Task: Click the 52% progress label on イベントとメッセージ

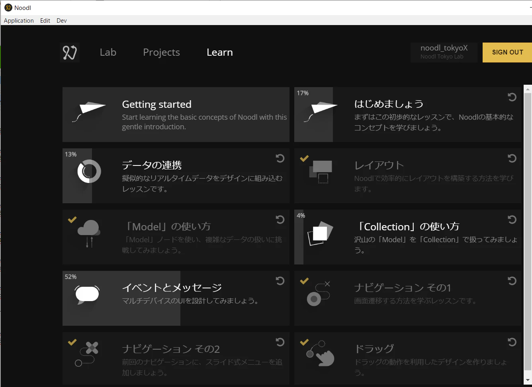Action: point(70,277)
